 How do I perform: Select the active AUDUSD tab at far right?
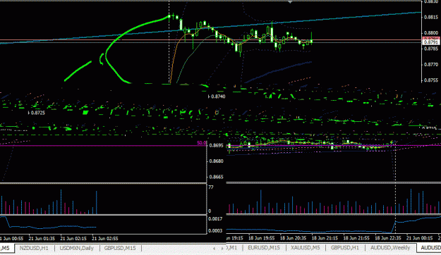pyautogui.click(x=430, y=248)
